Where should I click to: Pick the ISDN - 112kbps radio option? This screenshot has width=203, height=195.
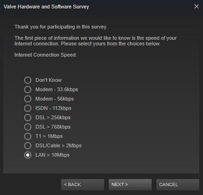click(28, 108)
